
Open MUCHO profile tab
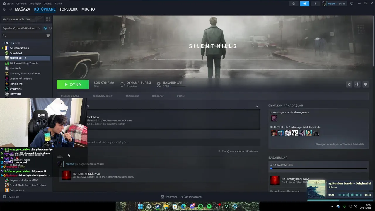[x=88, y=9]
